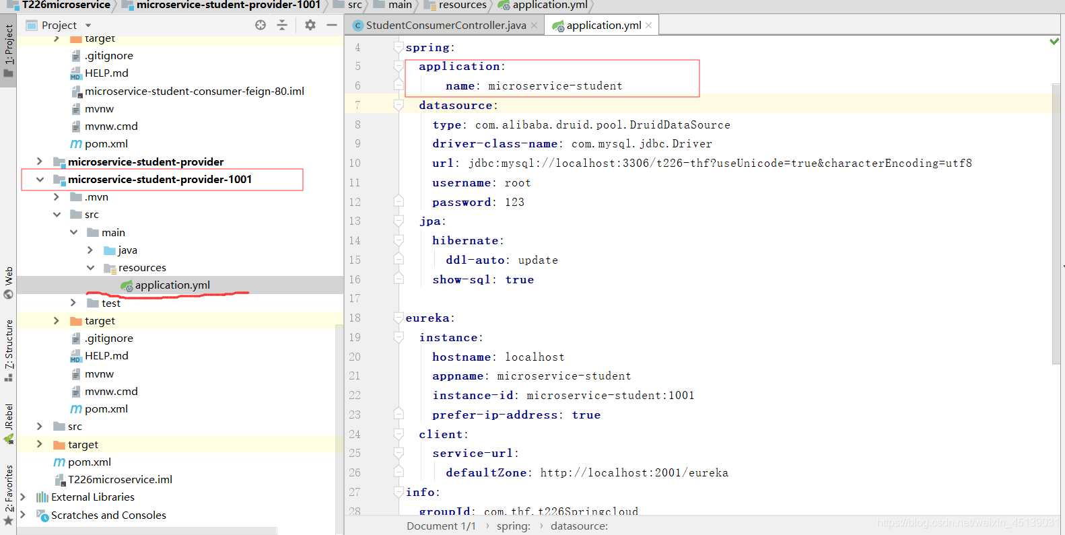Expand Scratches and Consoles node
1065x535 pixels.
click(23, 515)
